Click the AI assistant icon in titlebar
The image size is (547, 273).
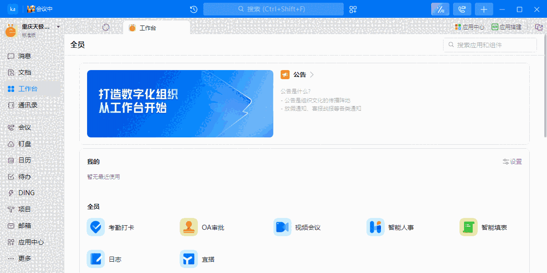coord(440,9)
